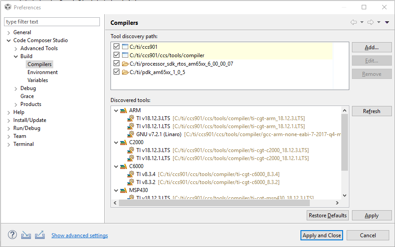Expand the Debug node
This screenshot has width=395, height=247.
pos(16,89)
